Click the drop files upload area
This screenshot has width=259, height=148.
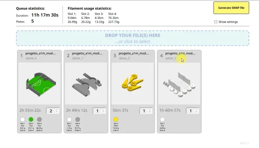[132, 38]
